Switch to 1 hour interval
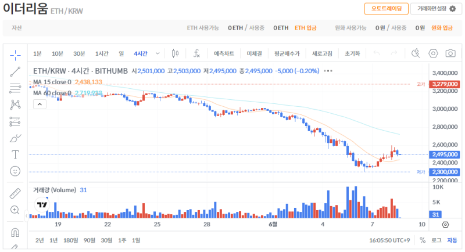The width and height of the screenshot is (465, 252). [102, 53]
